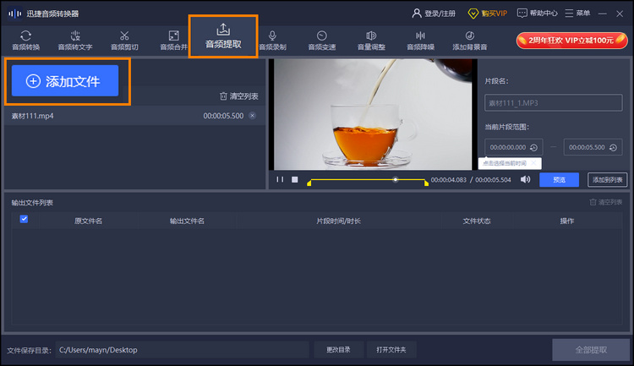Click the 片段时间/时长 column header
This screenshot has height=366, width=634.
tap(338, 221)
